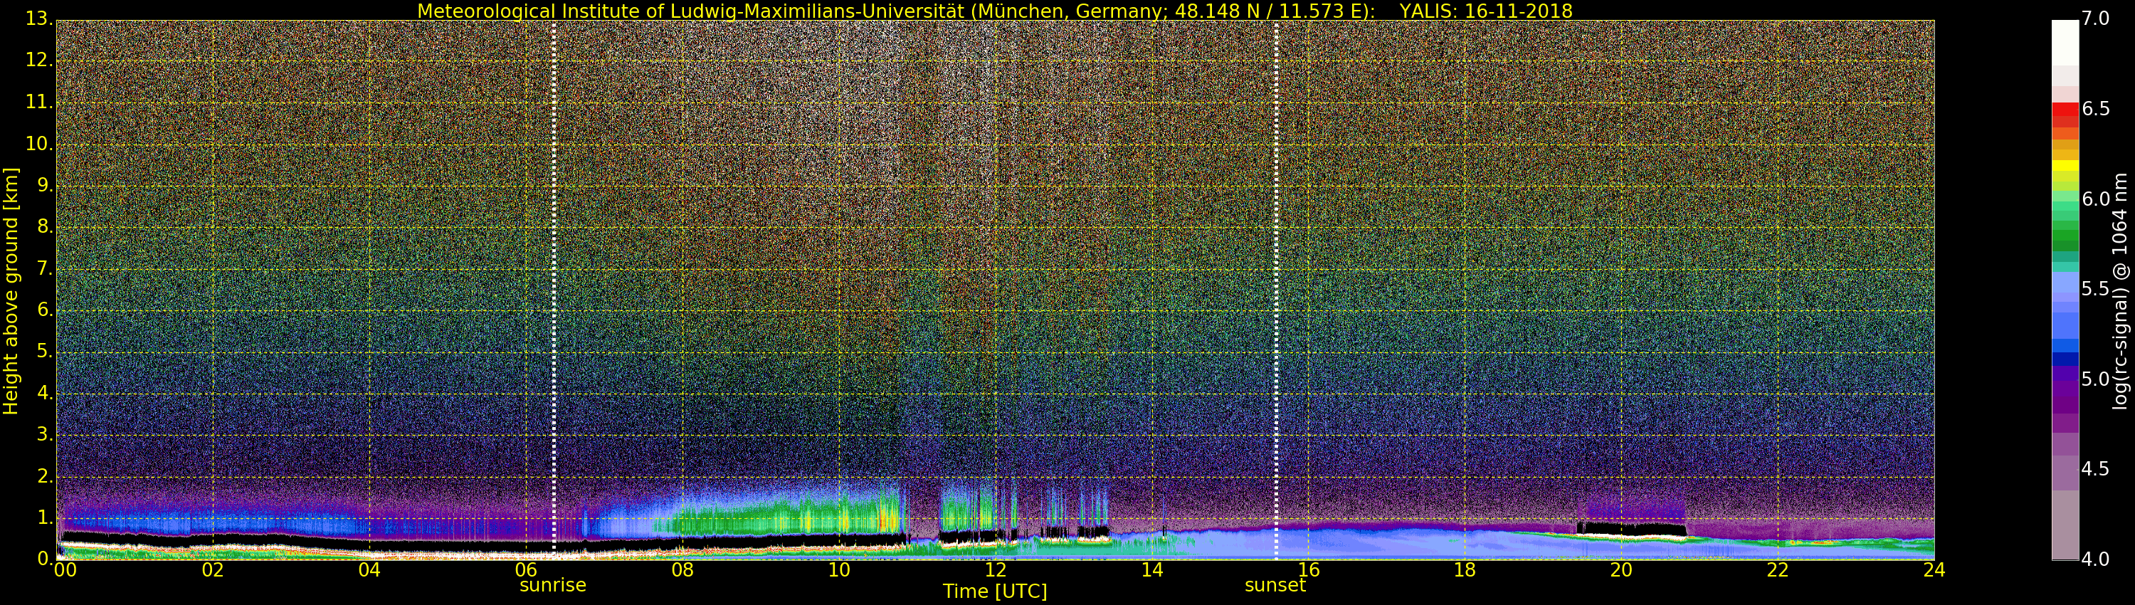This screenshot has width=2135, height=605.
Task: Select the 'Height above ground [km]' axis label
Action: [x=11, y=291]
